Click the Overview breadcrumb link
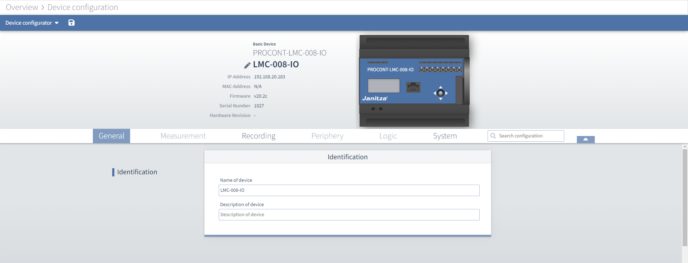This screenshot has width=688, height=263. pos(22,7)
